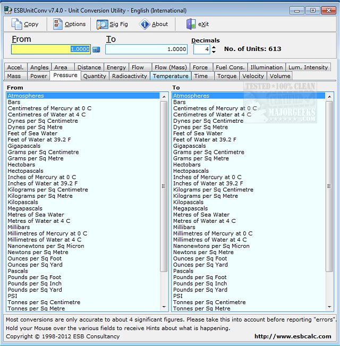Switch to the Illumination tab
The height and width of the screenshot is (346, 340).
point(266,67)
